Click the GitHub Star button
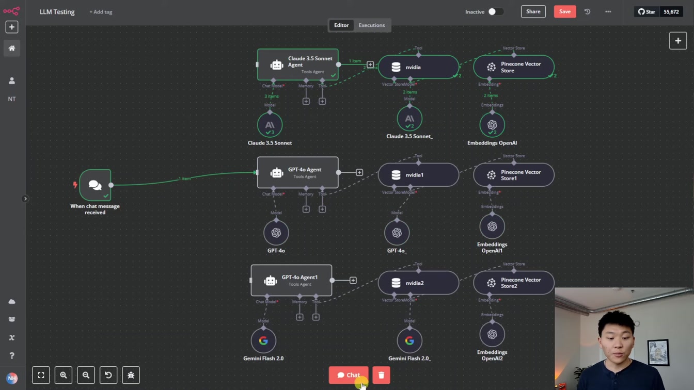Image resolution: width=694 pixels, height=390 pixels. (646, 11)
